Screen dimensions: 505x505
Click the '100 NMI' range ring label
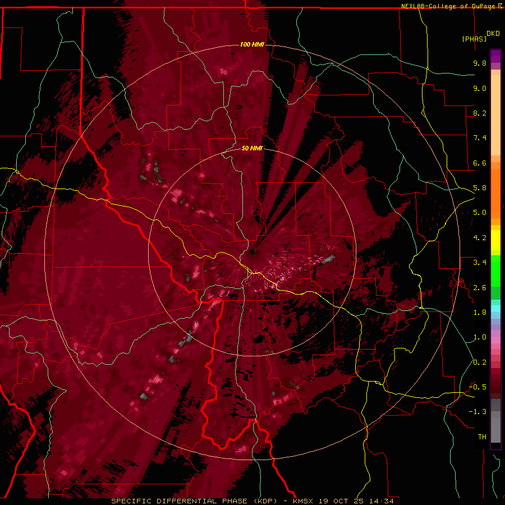(252, 44)
